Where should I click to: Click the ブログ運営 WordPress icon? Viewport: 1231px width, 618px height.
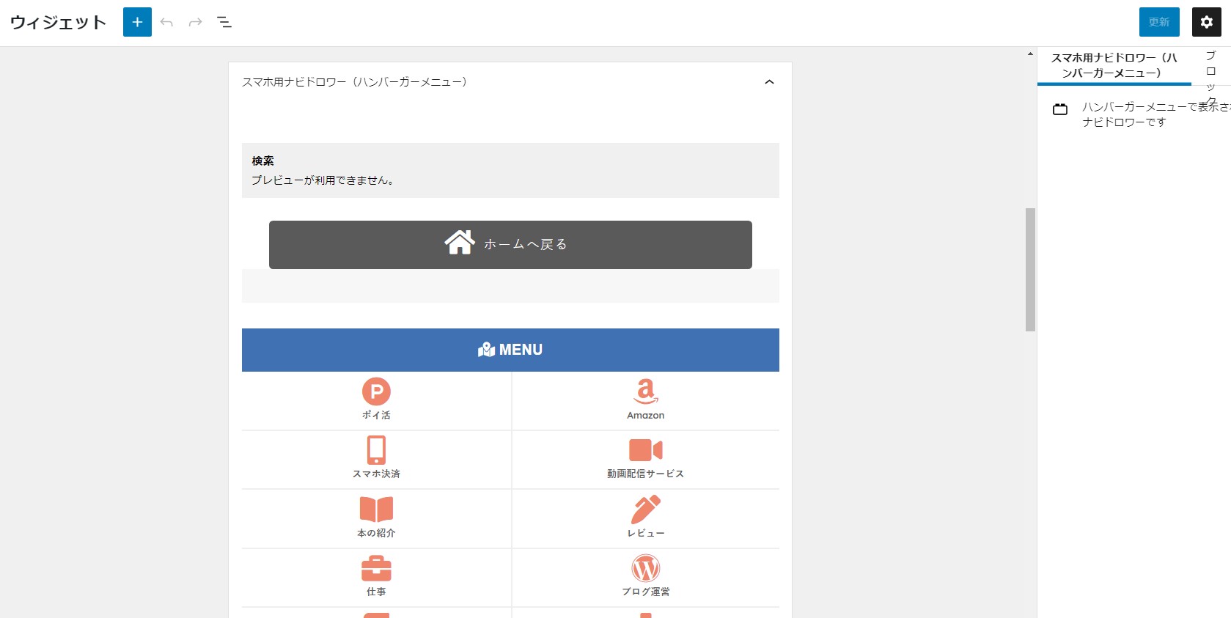pos(645,568)
